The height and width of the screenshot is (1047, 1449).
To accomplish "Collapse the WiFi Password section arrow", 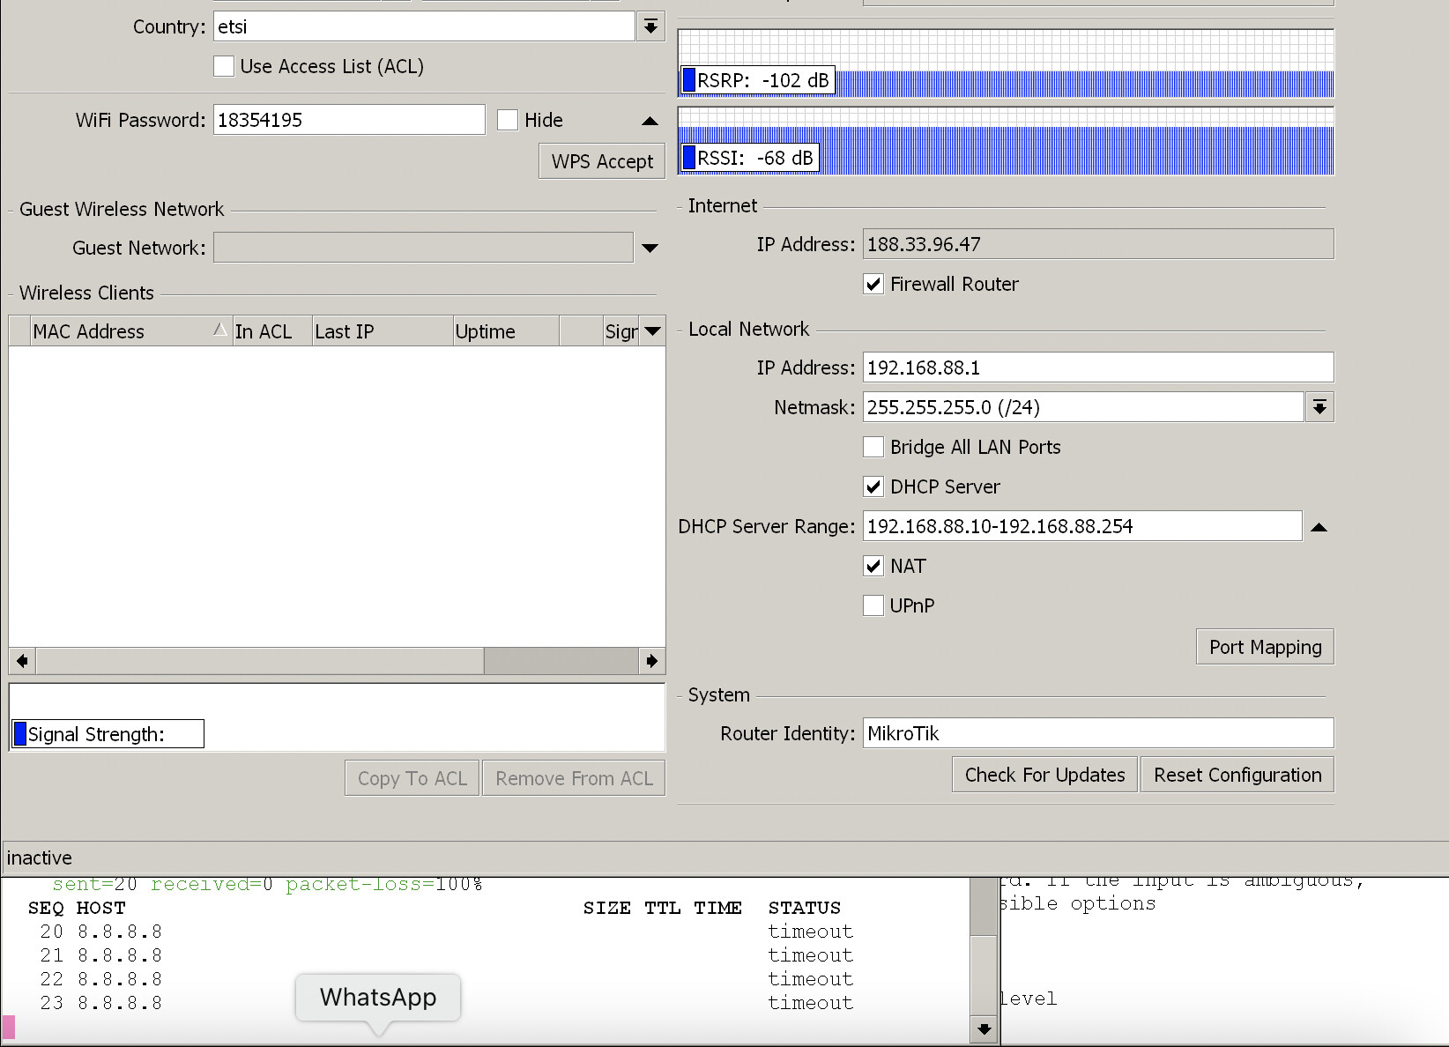I will click(x=650, y=121).
